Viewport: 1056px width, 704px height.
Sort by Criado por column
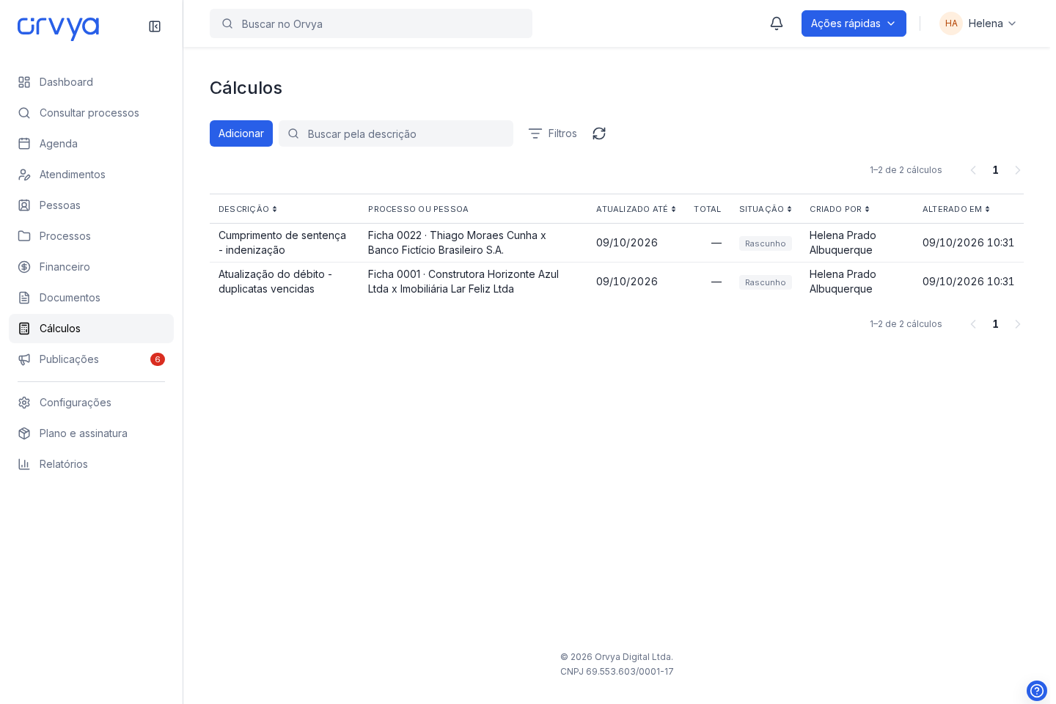click(x=840, y=209)
